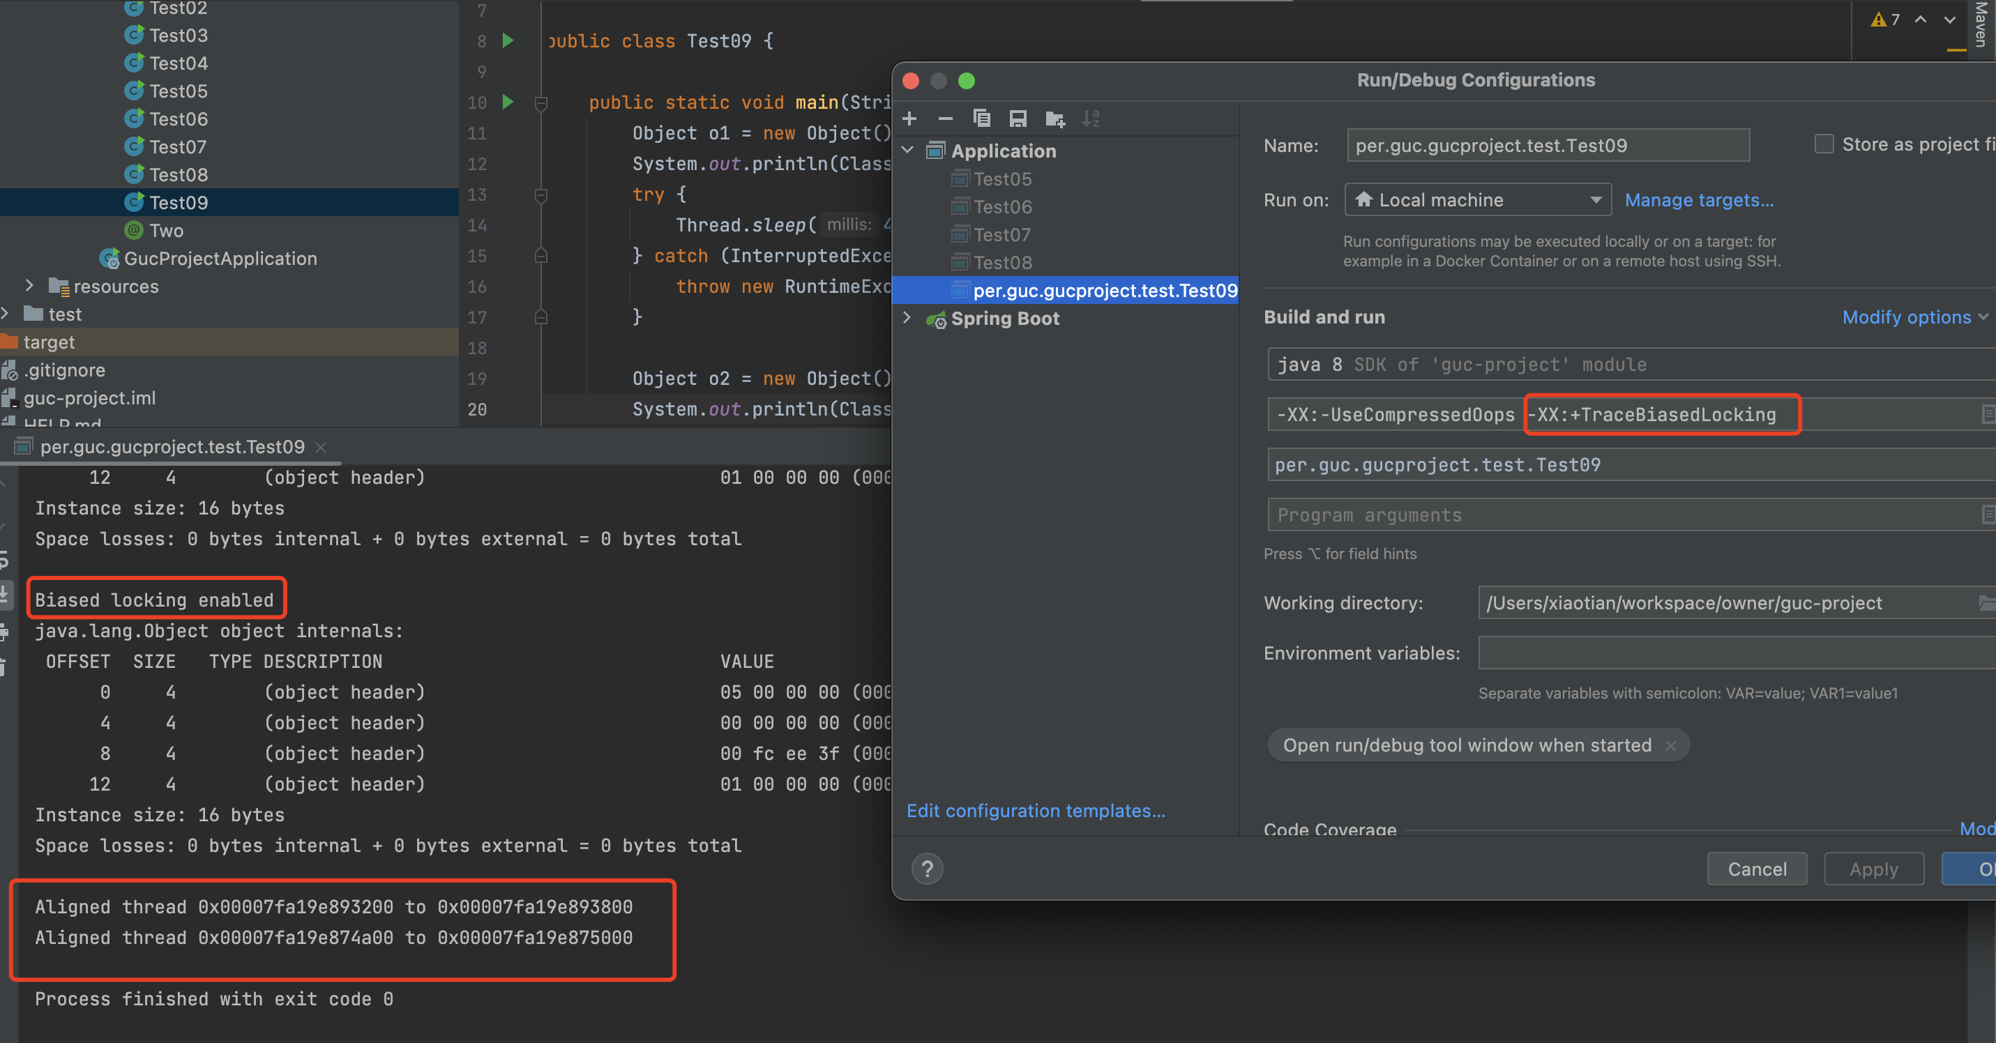The height and width of the screenshot is (1043, 1996).
Task: Enable Store as project file checkbox
Action: (1824, 144)
